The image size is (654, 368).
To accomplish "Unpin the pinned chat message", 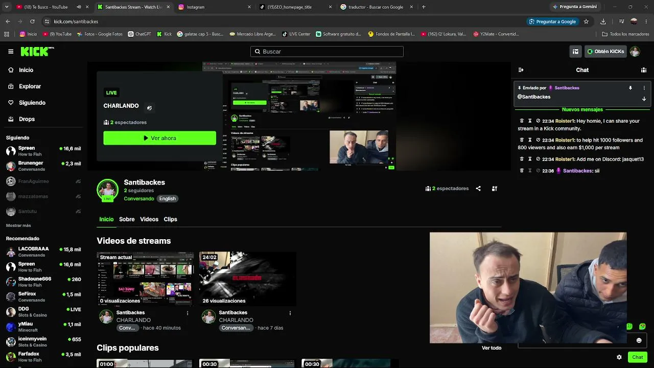I will click(x=630, y=88).
